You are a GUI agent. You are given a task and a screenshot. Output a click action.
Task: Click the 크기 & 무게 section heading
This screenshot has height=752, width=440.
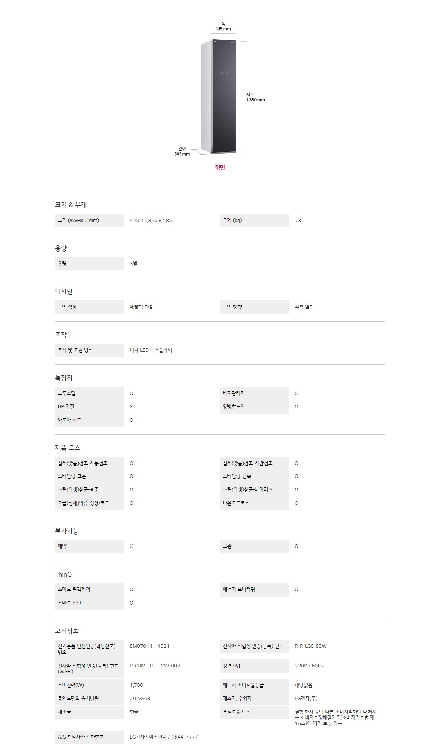point(71,205)
